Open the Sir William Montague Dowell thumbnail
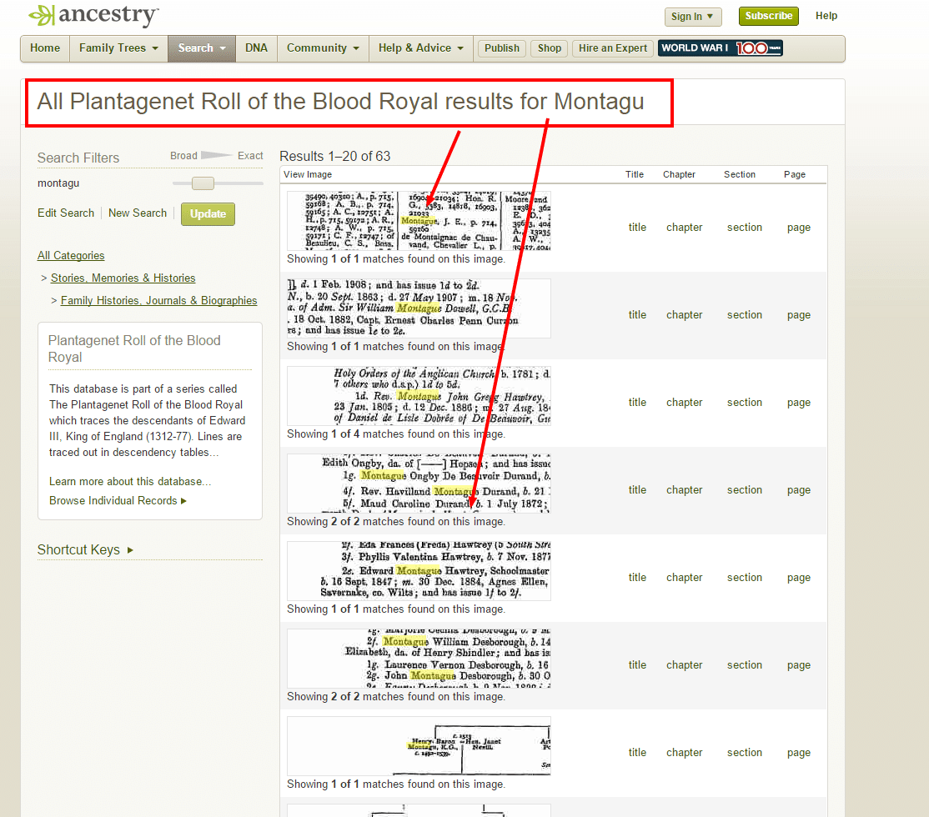 coord(419,308)
